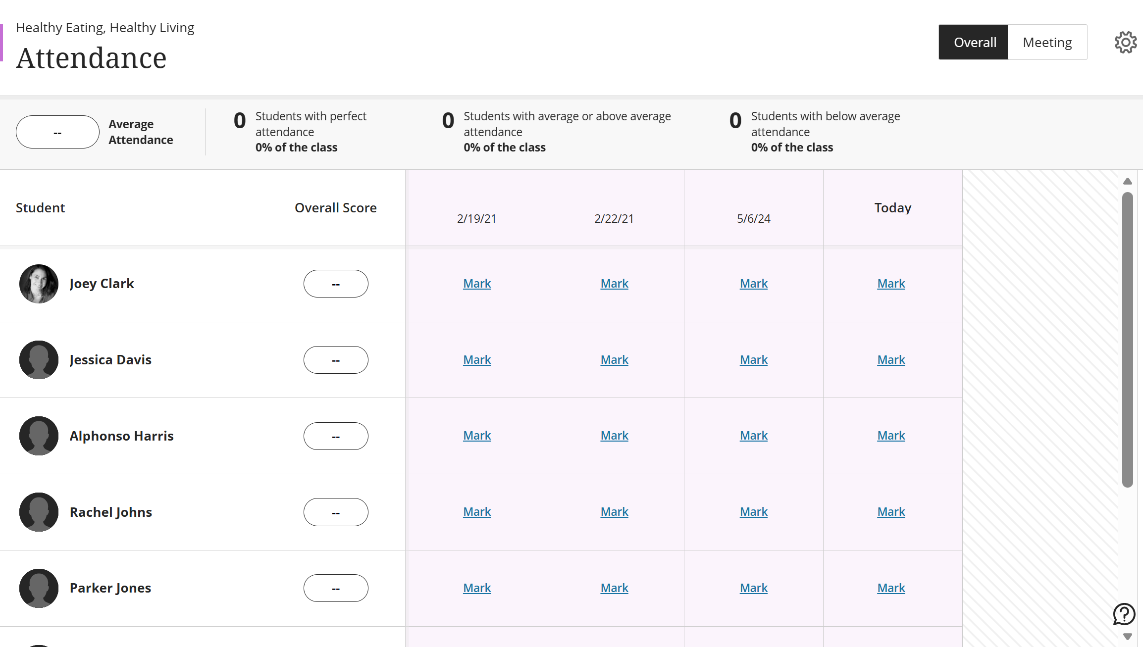
Task: Click 'Students with below average attendance' statistic
Action: pos(815,132)
